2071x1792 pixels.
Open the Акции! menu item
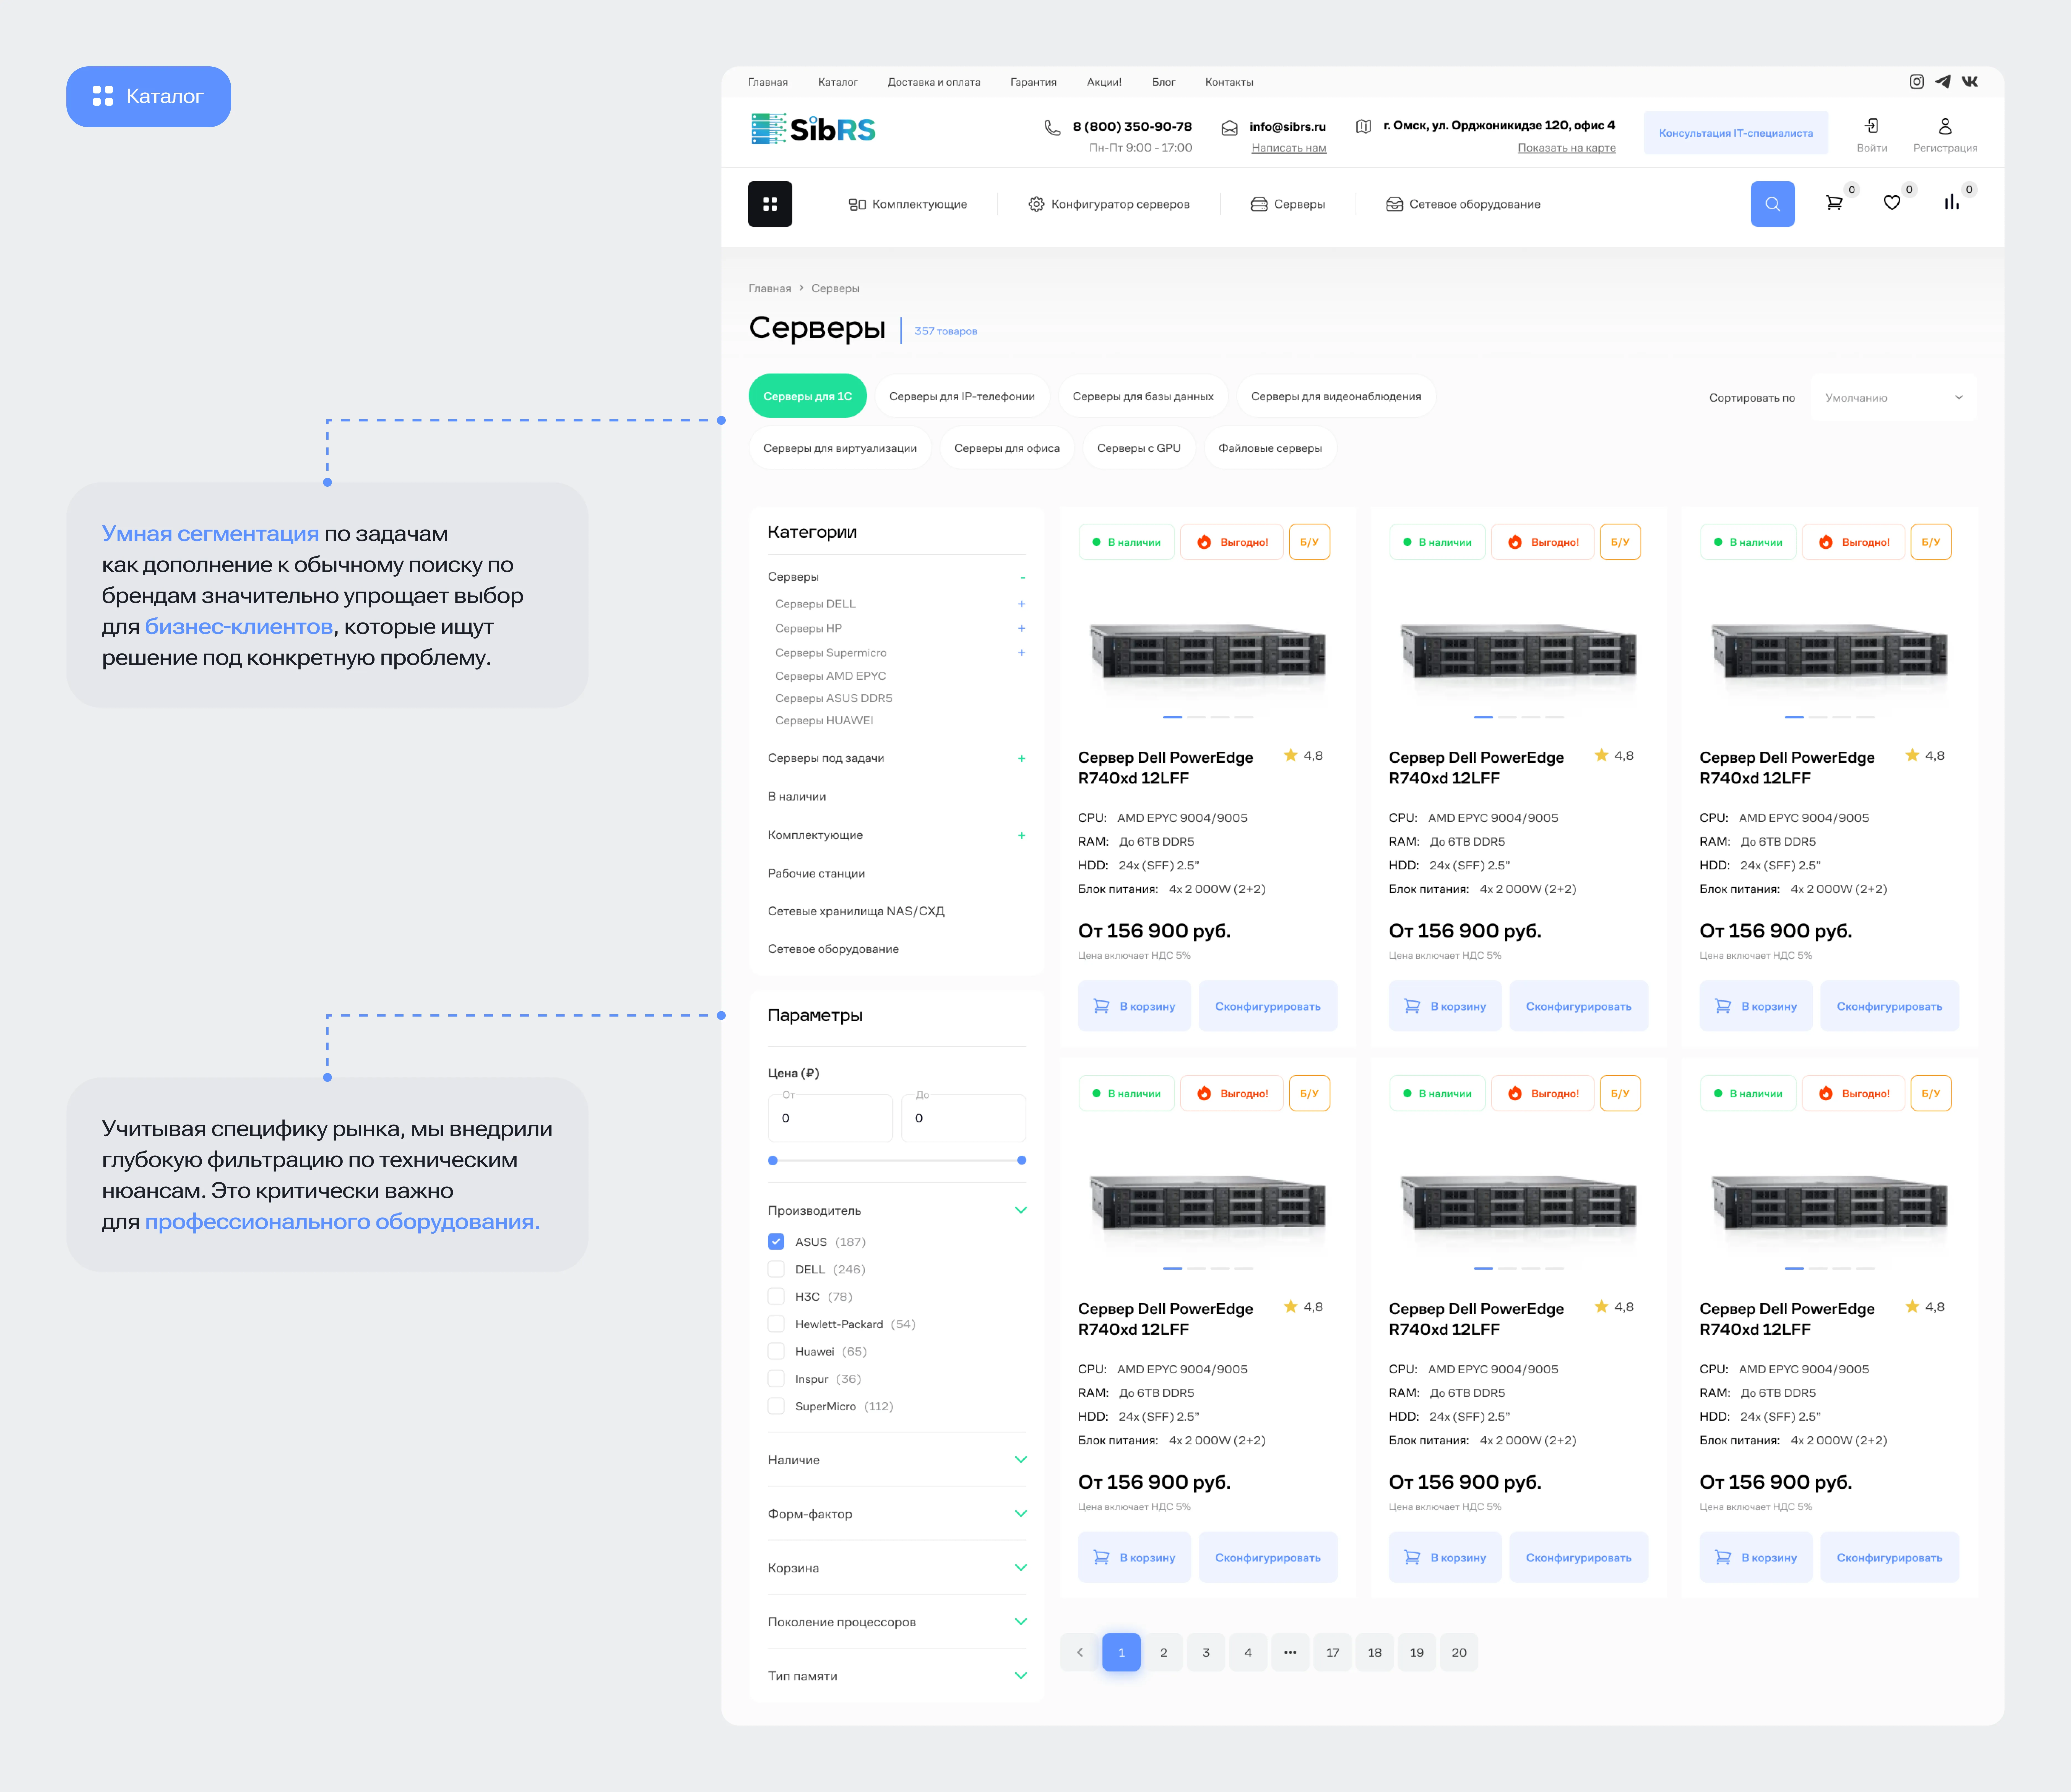1104,82
